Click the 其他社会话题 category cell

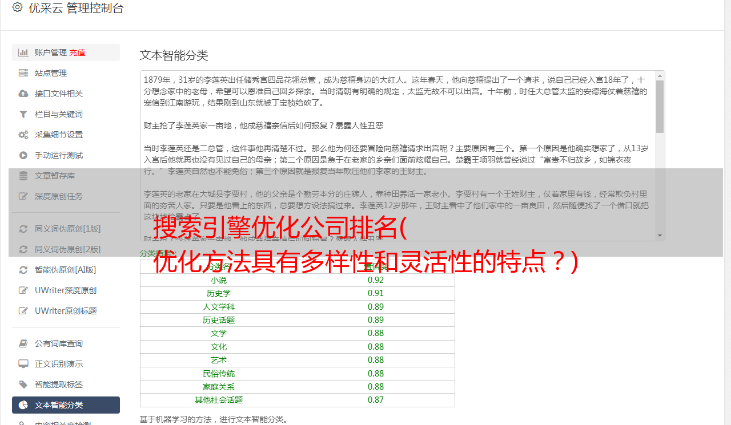click(219, 400)
